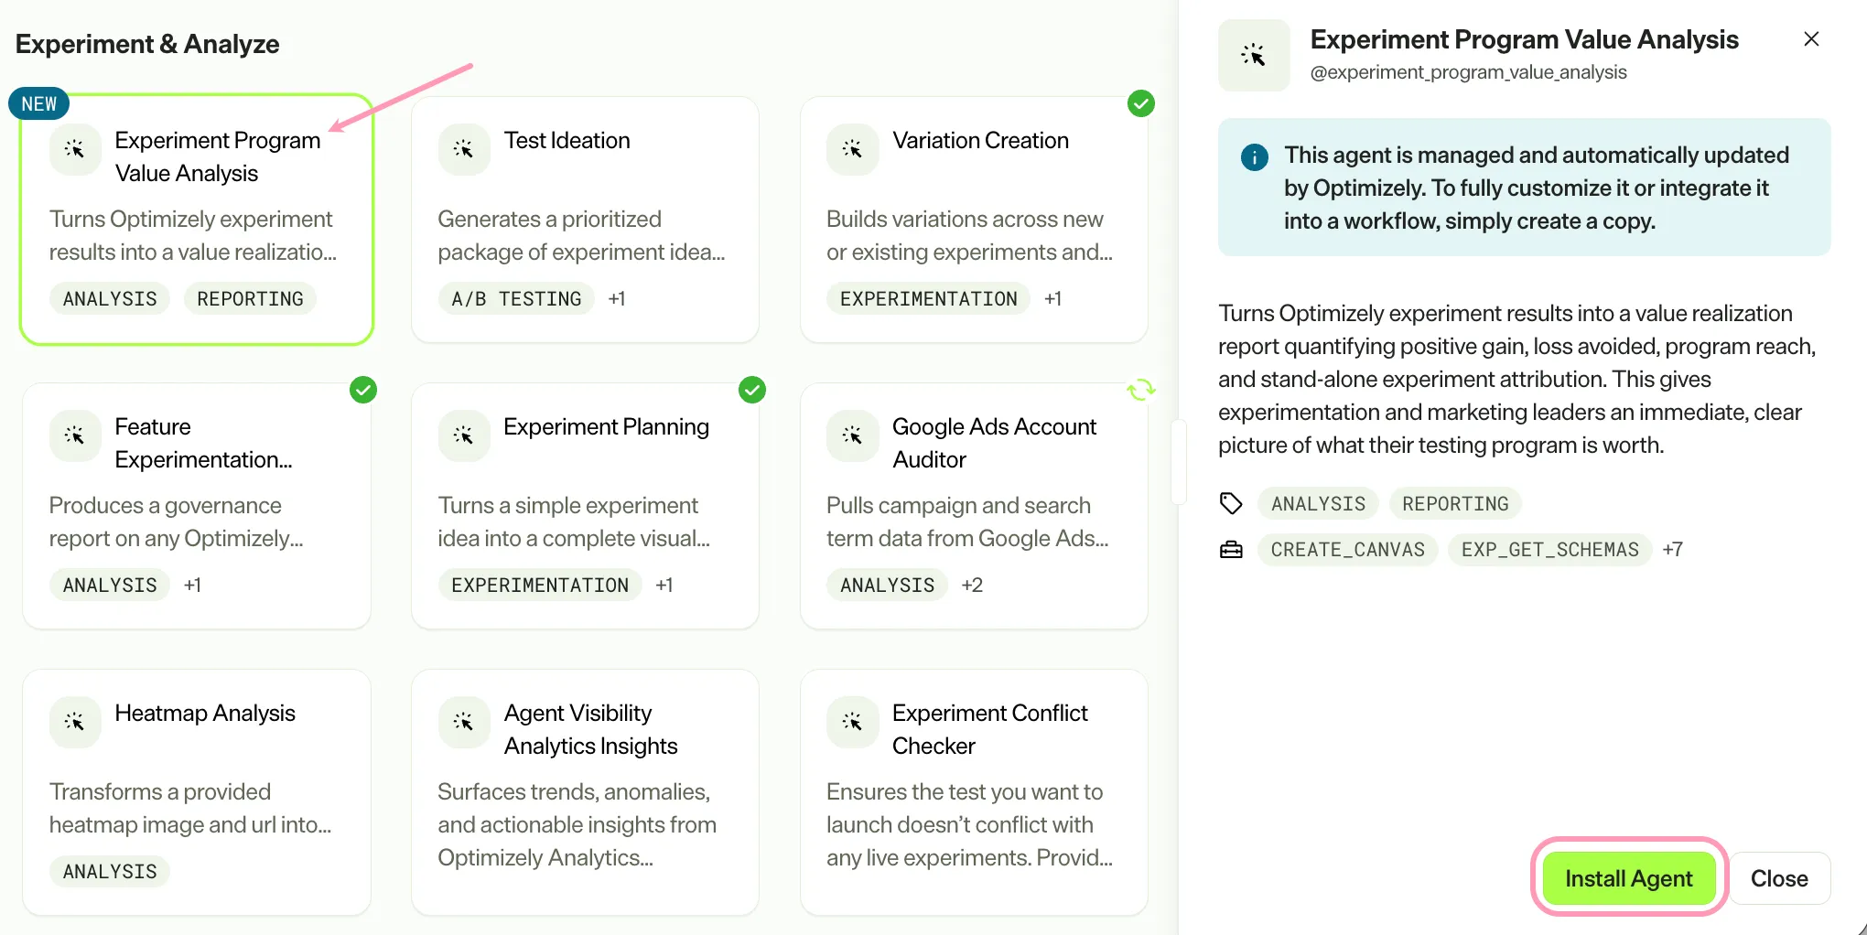
Task: Click the Close button in detail panel
Action: coord(1779,878)
